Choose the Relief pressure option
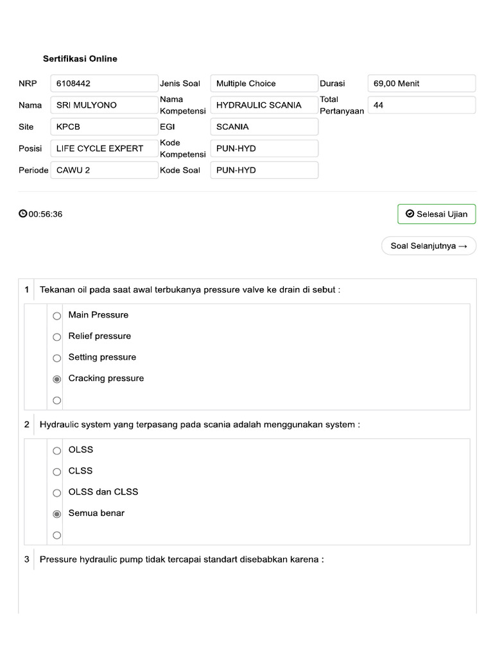Screen dimensions: 493x657 pyautogui.click(x=57, y=337)
